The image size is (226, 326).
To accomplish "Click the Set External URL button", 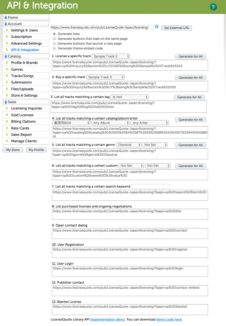I will tap(176, 28).
